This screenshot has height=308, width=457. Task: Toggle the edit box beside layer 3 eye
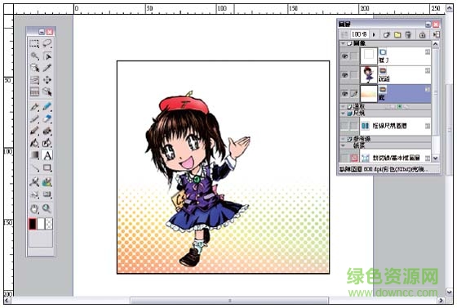[x=354, y=56]
